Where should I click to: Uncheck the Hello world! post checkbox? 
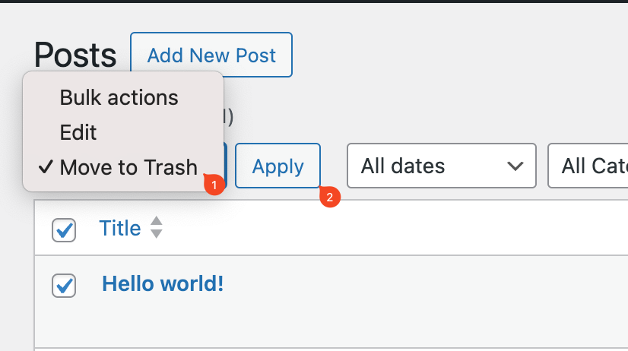coord(64,286)
